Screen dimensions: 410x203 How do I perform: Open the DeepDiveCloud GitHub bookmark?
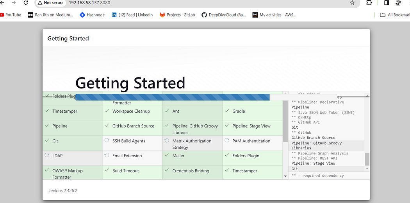[224, 15]
